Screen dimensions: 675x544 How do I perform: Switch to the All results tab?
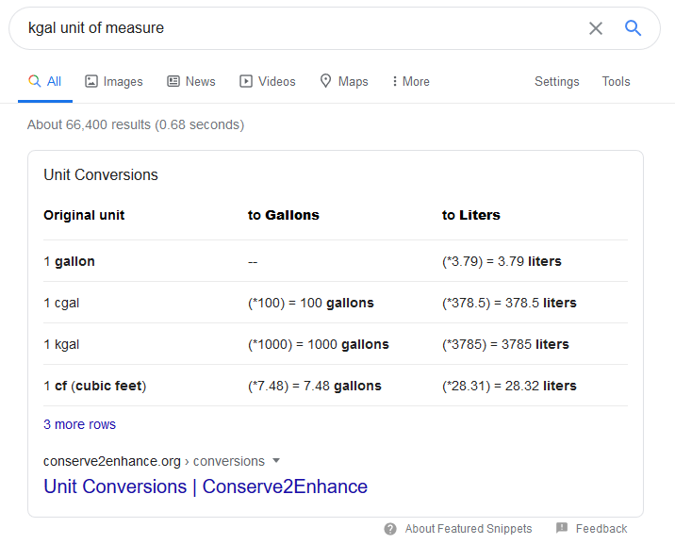pos(45,81)
